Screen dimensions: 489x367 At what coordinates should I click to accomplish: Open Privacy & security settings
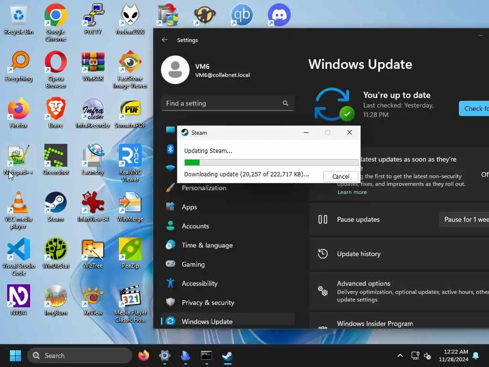coord(228,302)
